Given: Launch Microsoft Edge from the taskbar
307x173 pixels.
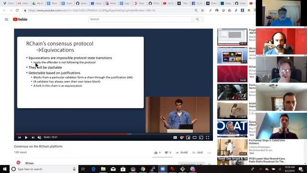Looking at the screenshot, I should [x=94, y=169].
